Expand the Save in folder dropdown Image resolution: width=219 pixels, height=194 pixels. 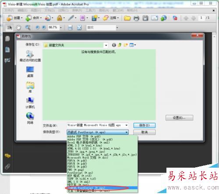[106, 45]
